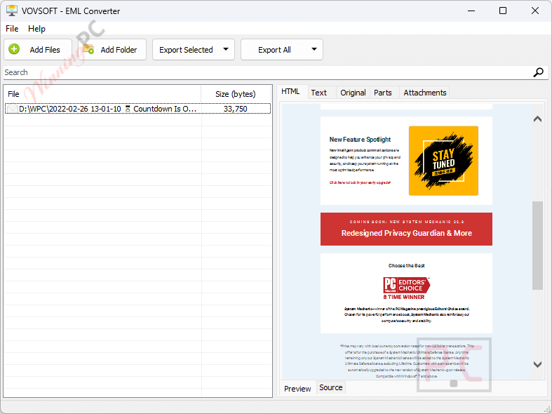Close the EML Converter window

tap(534, 11)
